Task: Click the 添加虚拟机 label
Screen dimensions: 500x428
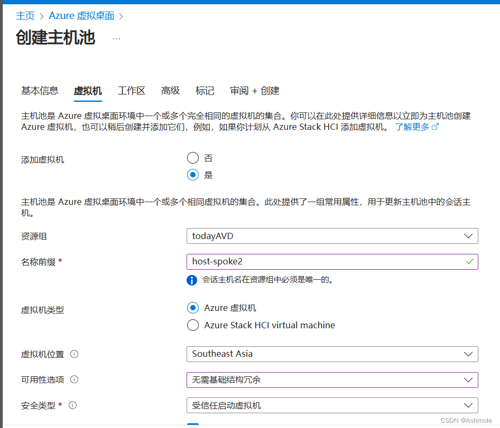Action: point(42,159)
